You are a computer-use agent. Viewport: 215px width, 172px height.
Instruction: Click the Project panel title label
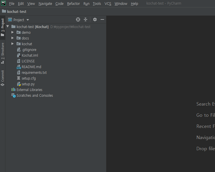pyautogui.click(x=19, y=20)
